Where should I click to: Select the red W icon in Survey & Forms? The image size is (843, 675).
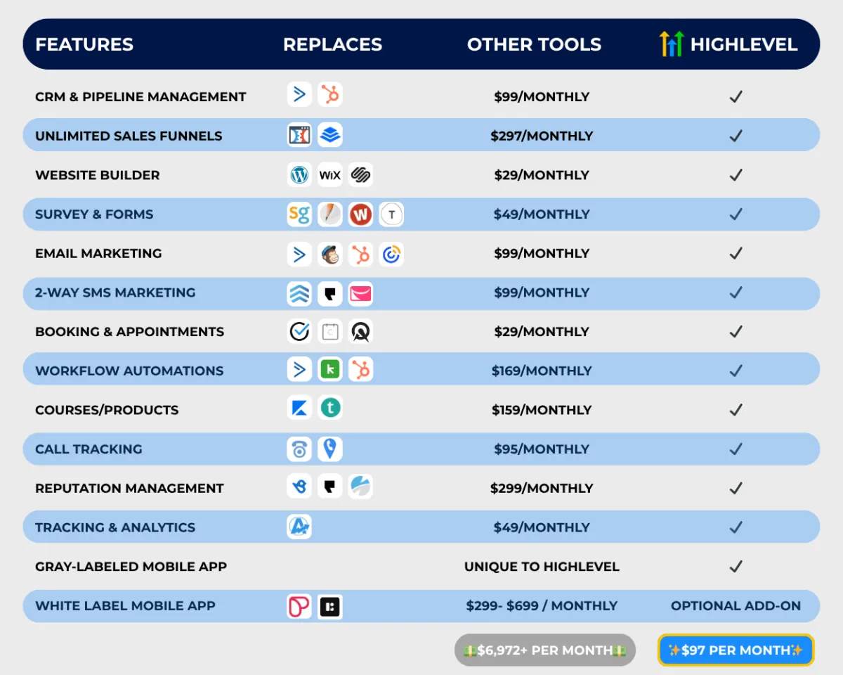[361, 214]
